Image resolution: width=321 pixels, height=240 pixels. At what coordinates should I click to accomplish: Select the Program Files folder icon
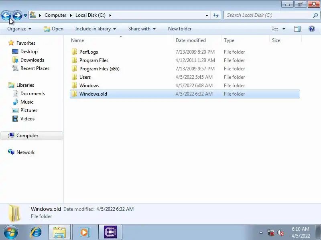(75, 60)
